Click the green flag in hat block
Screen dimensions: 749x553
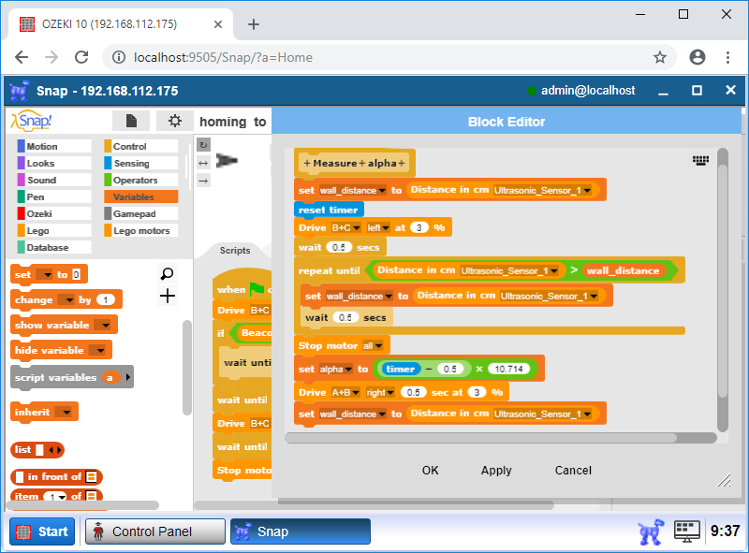coord(257,288)
